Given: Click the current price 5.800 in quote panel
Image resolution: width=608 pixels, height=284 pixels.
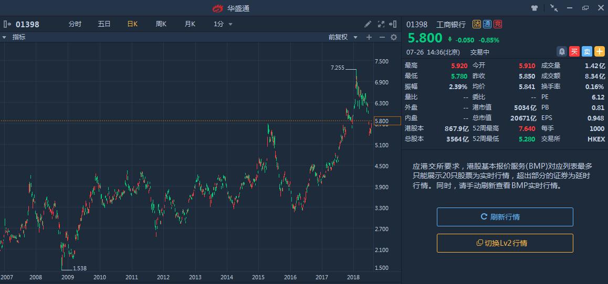Looking at the screenshot, I should coord(425,38).
